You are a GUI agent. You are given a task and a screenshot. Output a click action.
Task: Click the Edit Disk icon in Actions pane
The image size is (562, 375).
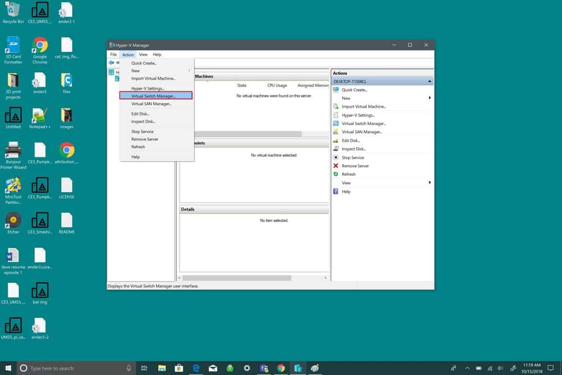point(336,141)
